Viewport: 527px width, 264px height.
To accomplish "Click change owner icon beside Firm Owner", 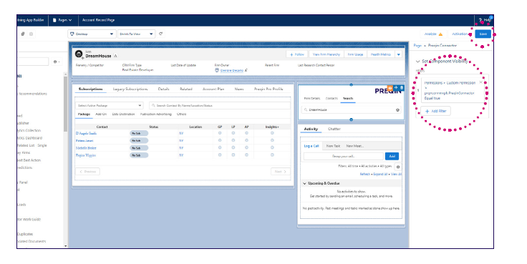I will [x=246, y=70].
